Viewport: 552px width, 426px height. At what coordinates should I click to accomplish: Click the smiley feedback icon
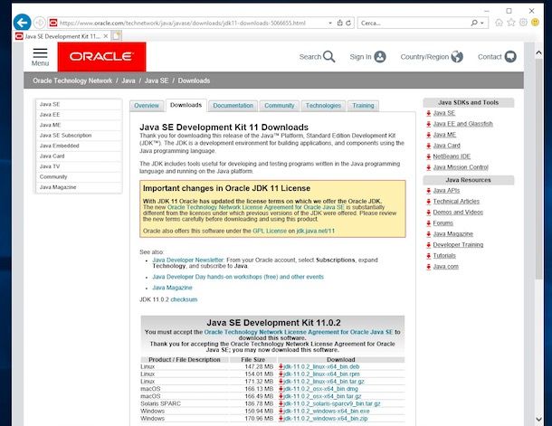(535, 23)
